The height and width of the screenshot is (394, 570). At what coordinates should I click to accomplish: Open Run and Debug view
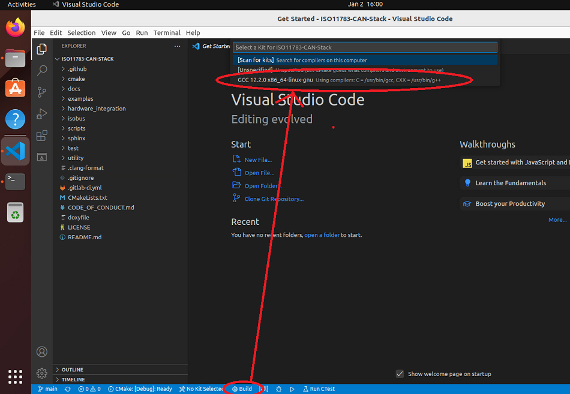(42, 114)
